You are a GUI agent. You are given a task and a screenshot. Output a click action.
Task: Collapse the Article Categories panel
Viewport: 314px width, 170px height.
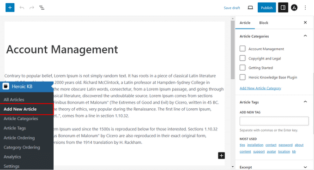tap(305, 36)
